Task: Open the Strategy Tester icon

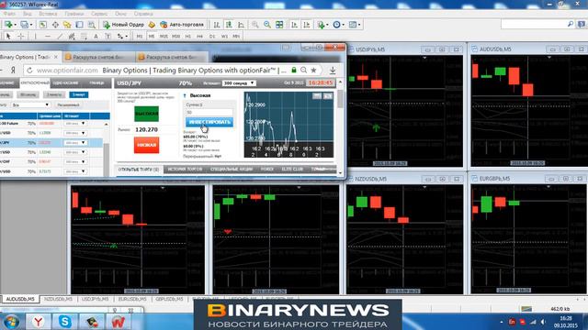Action: coord(92,25)
